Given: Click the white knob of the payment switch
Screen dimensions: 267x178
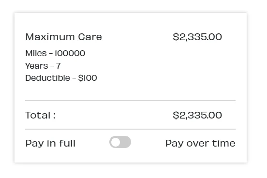Looking at the screenshot, I should (x=116, y=142).
